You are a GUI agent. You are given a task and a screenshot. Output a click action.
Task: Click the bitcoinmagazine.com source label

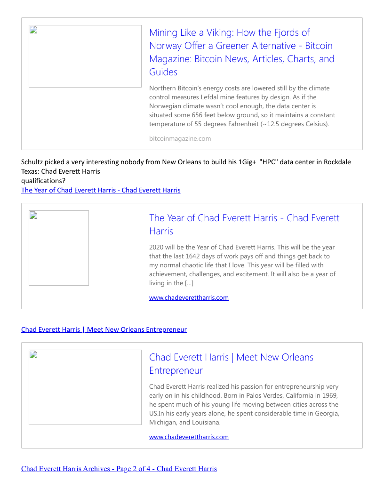(180, 138)
